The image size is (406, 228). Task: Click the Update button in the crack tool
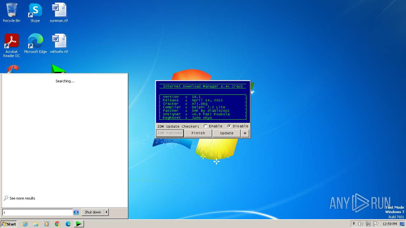point(226,133)
